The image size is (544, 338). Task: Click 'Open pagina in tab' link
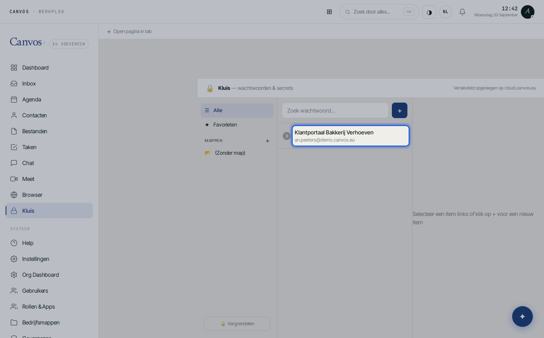pyautogui.click(x=129, y=31)
